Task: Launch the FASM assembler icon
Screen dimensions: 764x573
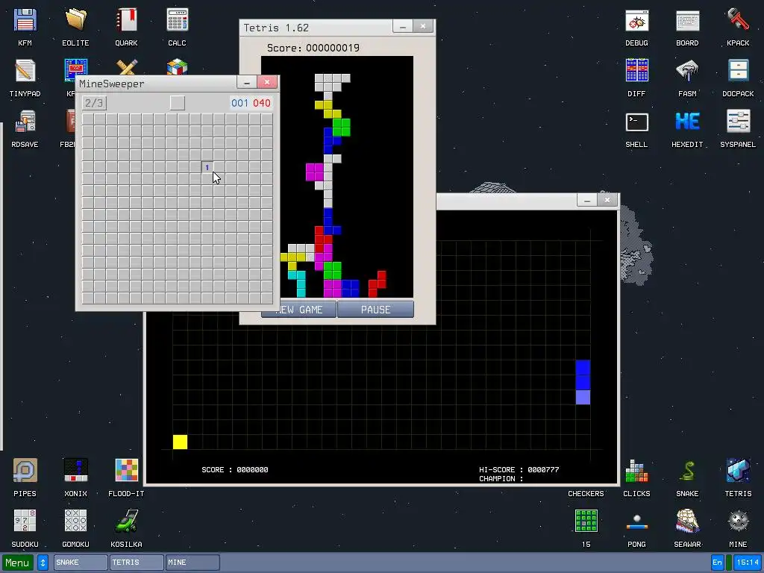Action: (687, 78)
